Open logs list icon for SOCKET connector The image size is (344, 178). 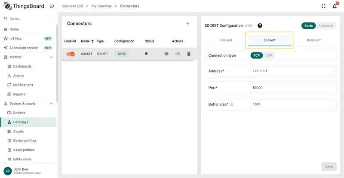178,54
